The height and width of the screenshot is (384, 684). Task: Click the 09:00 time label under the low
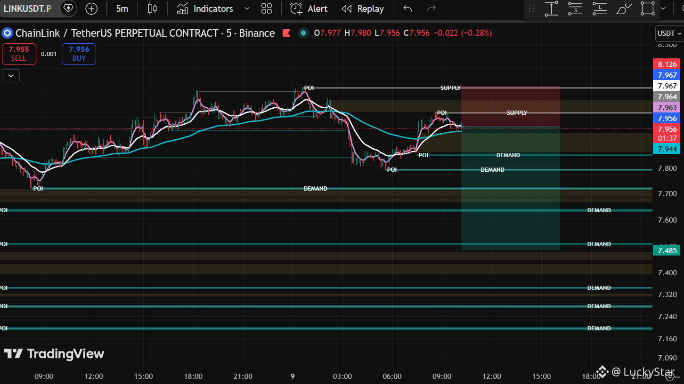click(x=44, y=376)
